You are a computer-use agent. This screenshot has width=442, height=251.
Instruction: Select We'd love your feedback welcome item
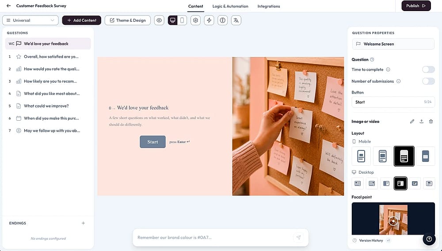point(48,44)
